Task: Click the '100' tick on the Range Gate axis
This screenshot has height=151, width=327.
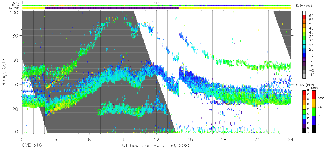Action: point(14,12)
